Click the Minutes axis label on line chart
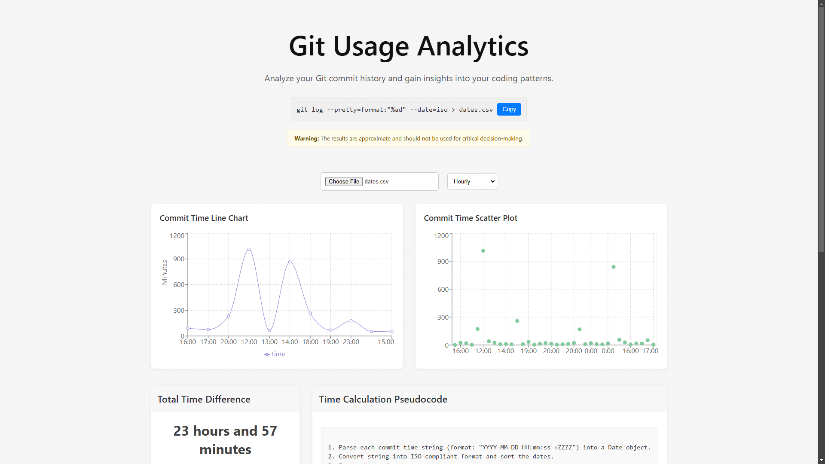 (165, 272)
